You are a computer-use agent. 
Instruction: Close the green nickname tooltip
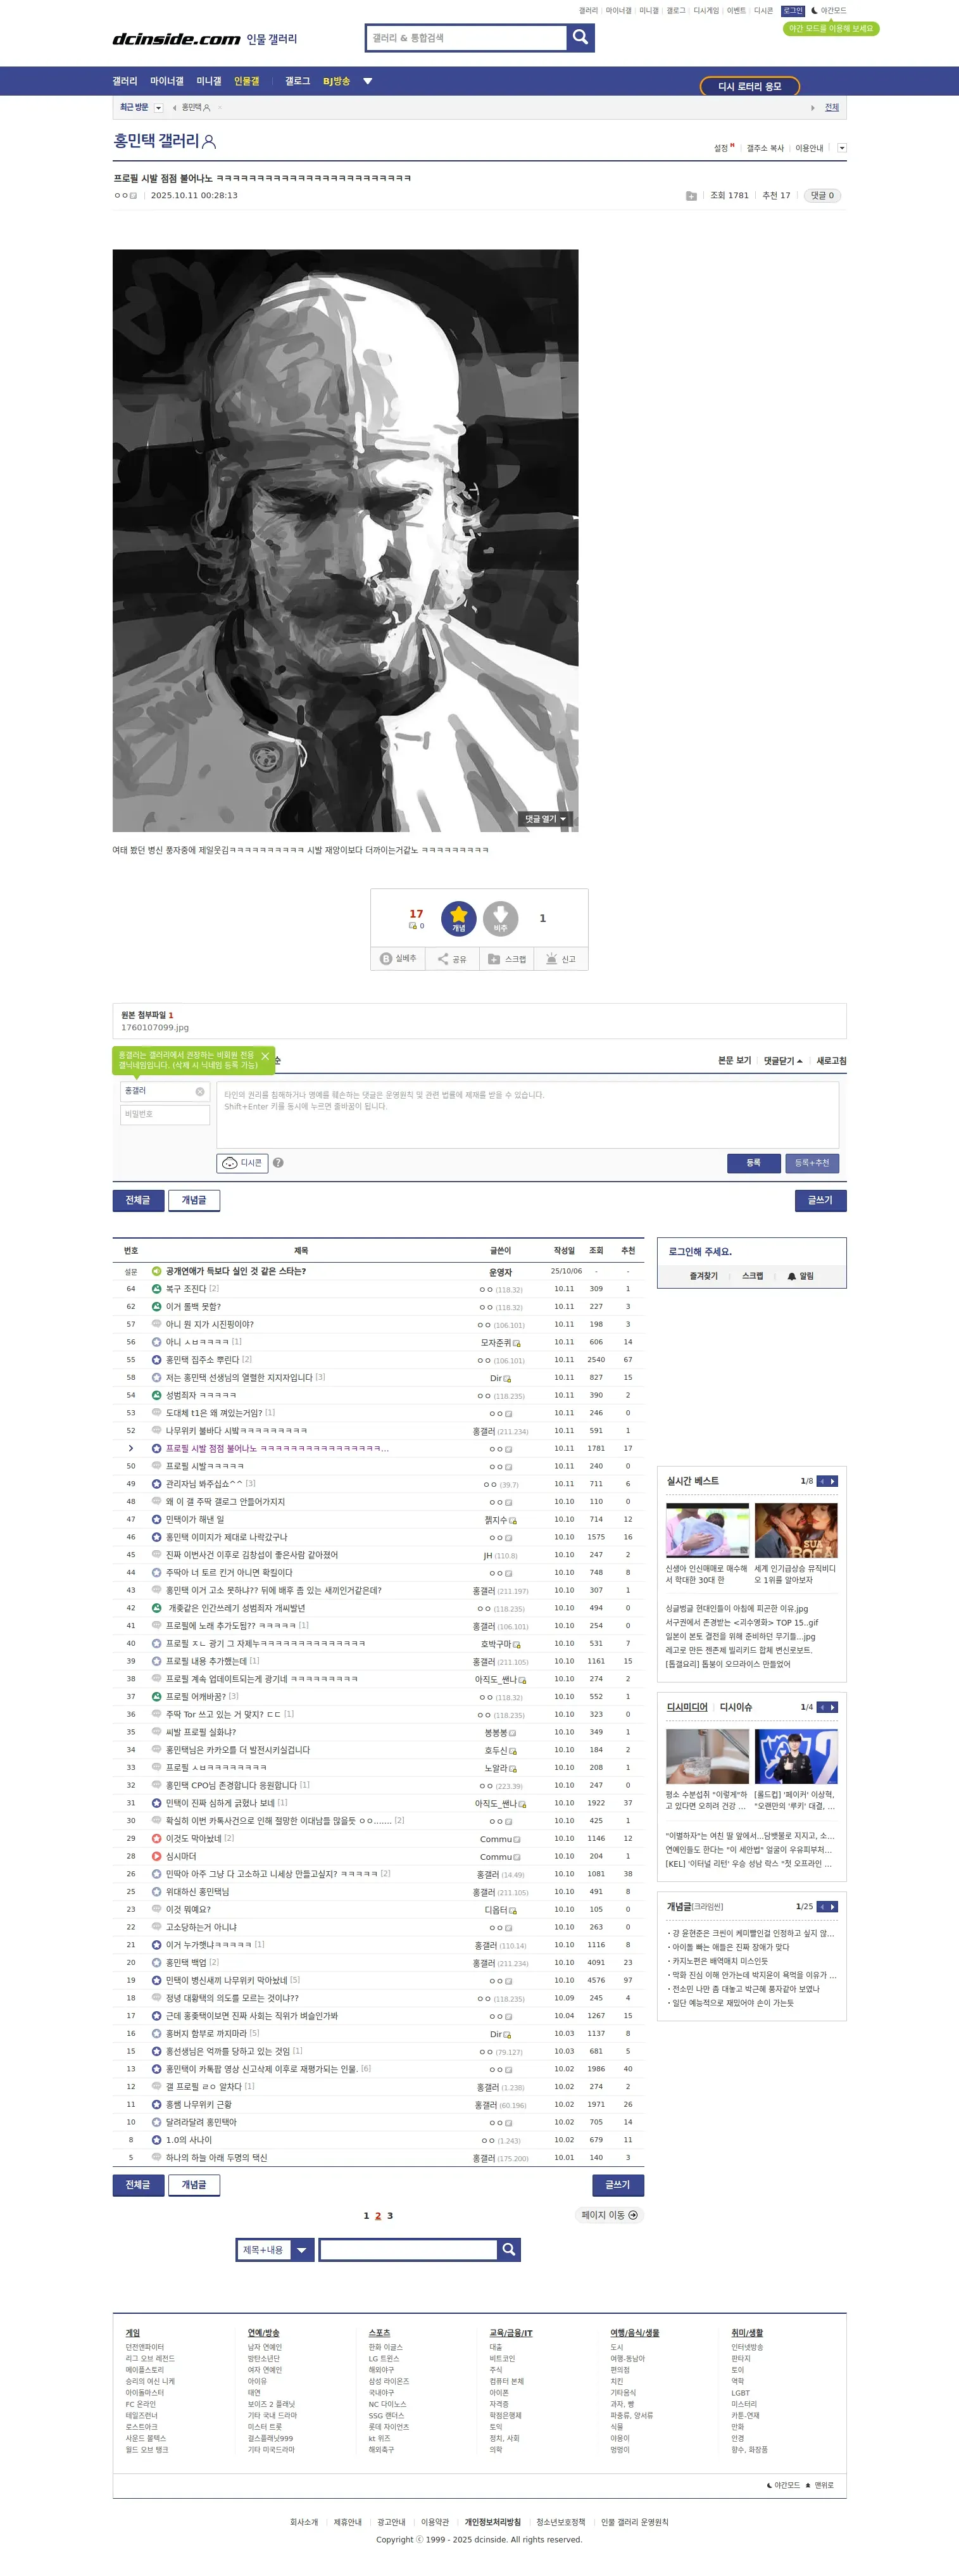(x=265, y=1056)
